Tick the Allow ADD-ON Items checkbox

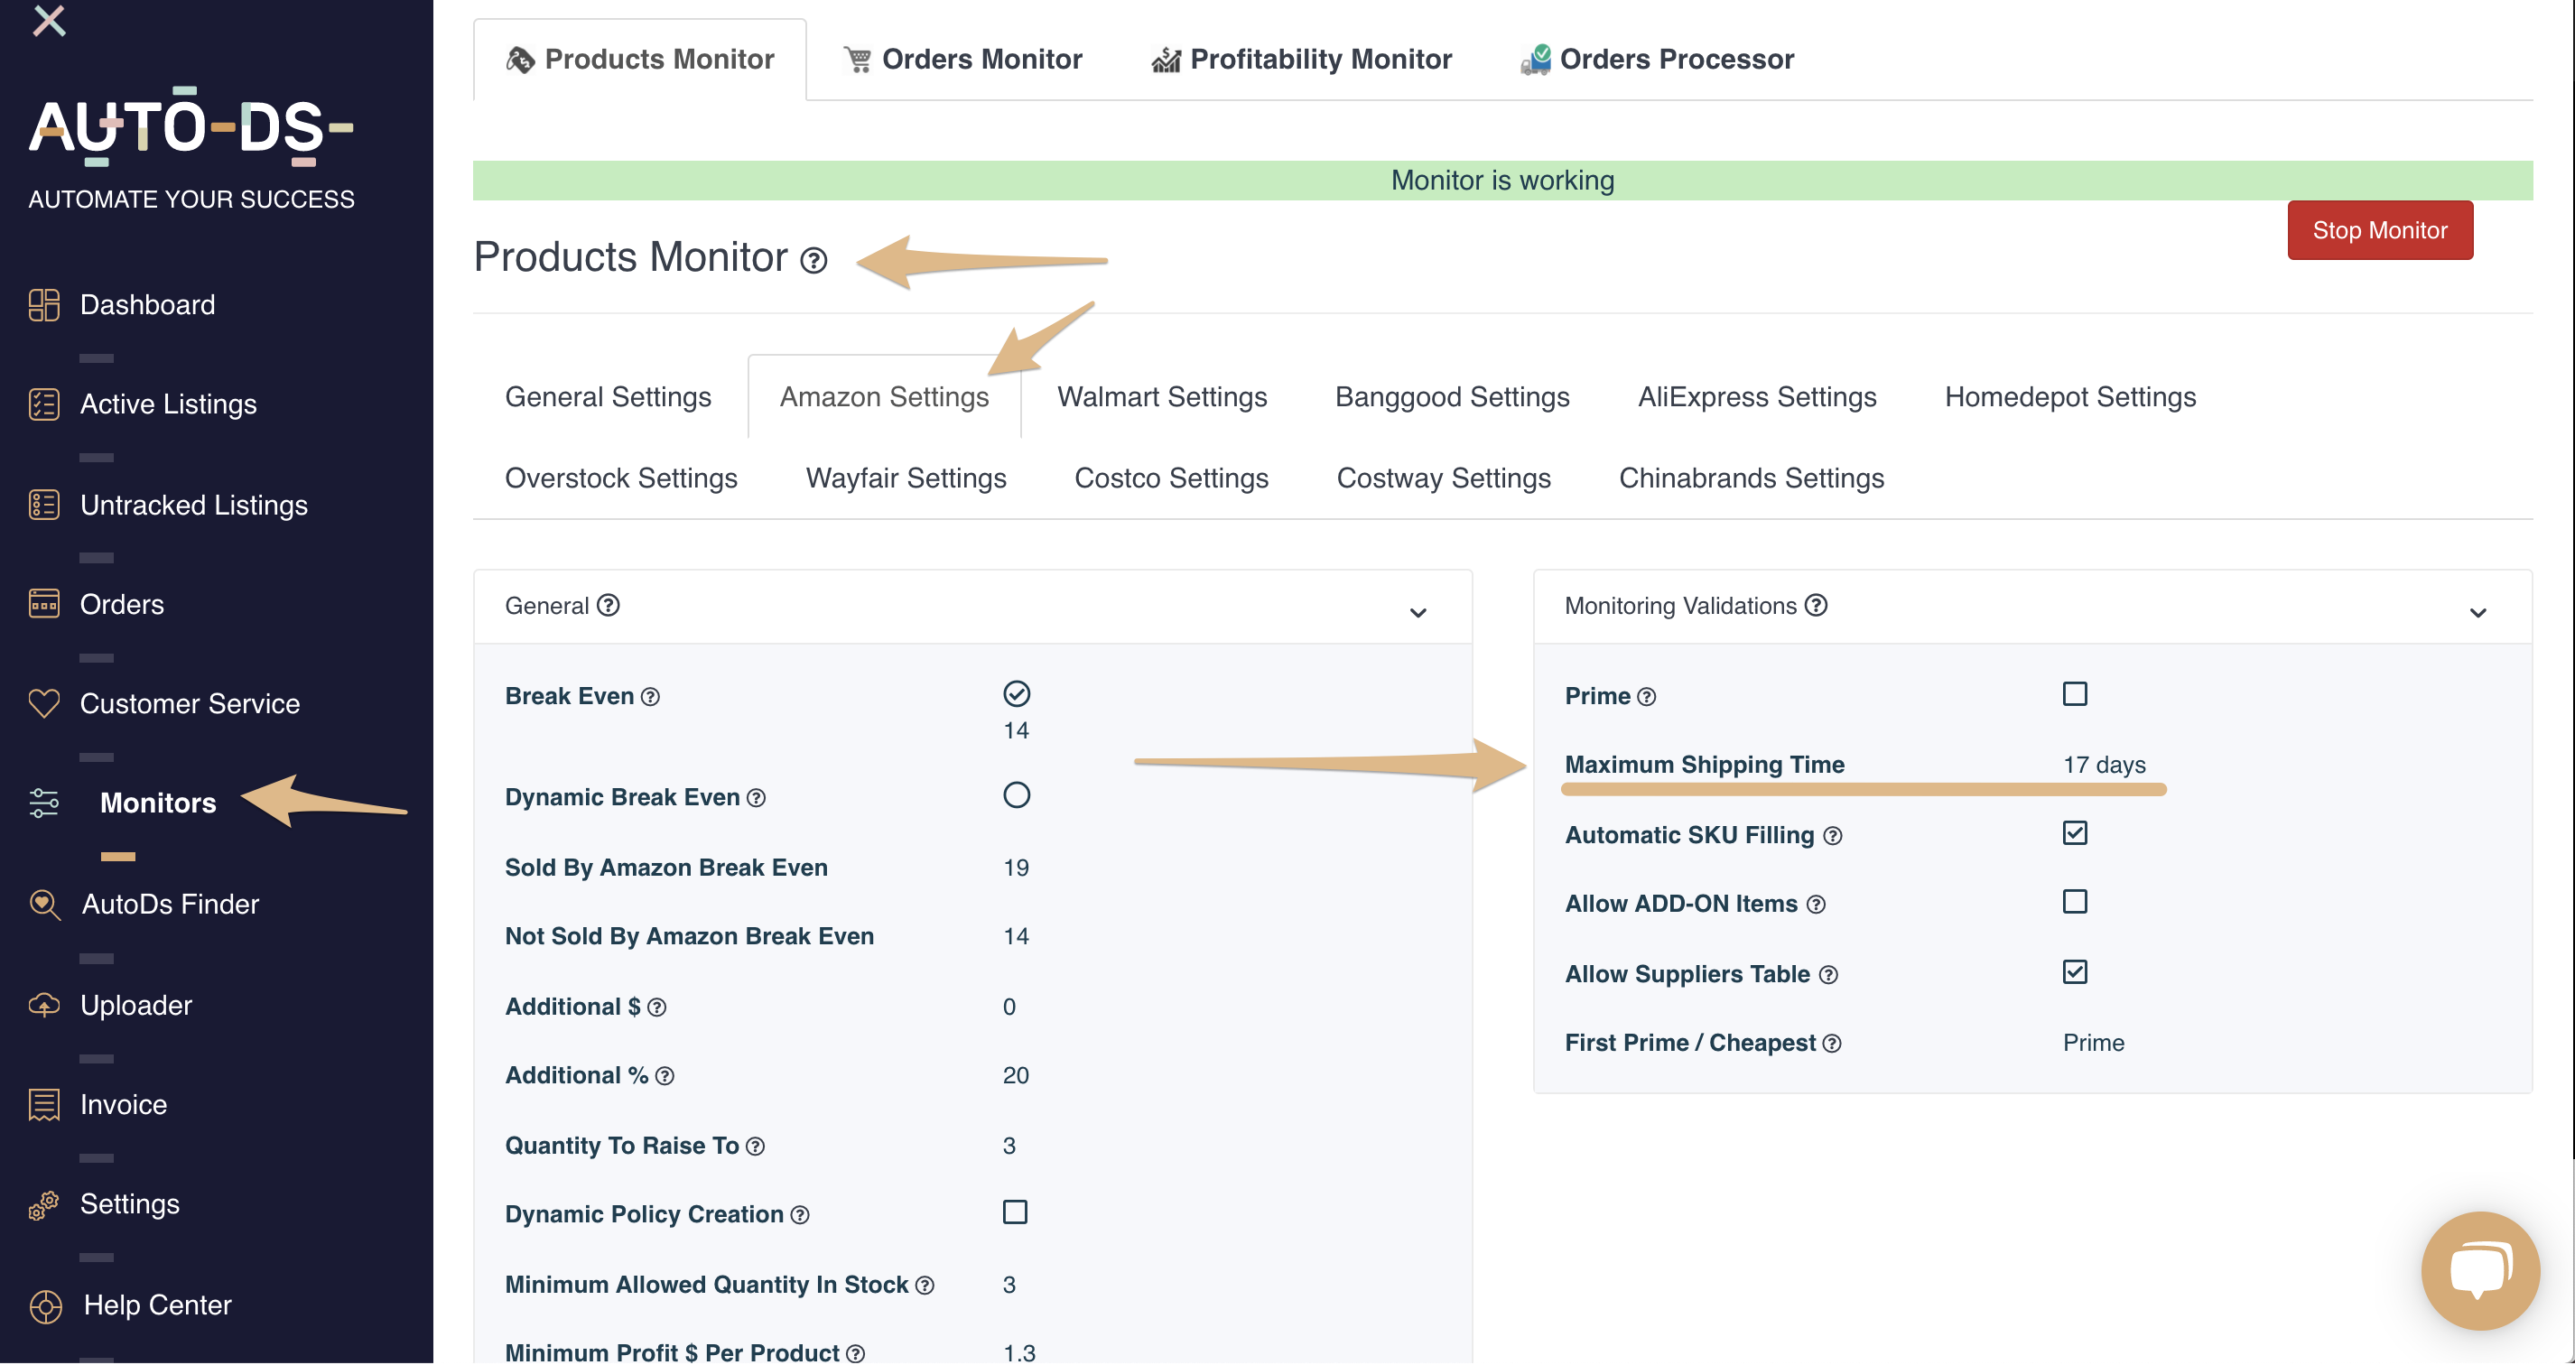(x=2074, y=901)
